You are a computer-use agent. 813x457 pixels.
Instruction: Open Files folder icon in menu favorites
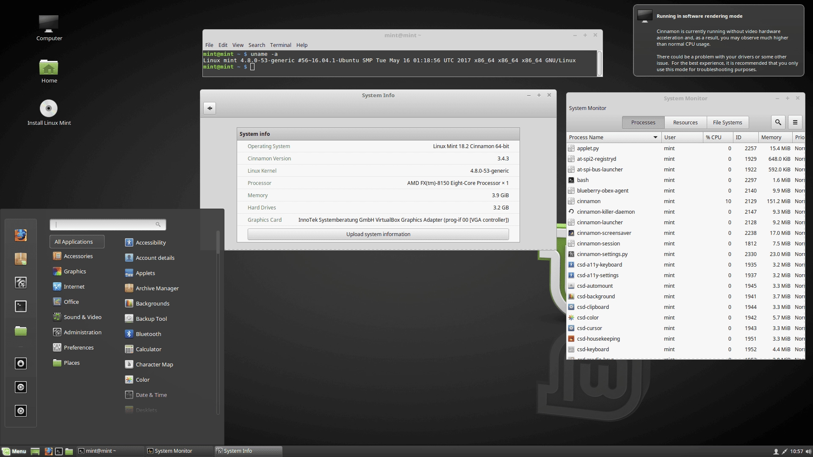(21, 330)
